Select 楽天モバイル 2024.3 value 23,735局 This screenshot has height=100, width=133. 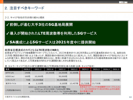coord(85,83)
